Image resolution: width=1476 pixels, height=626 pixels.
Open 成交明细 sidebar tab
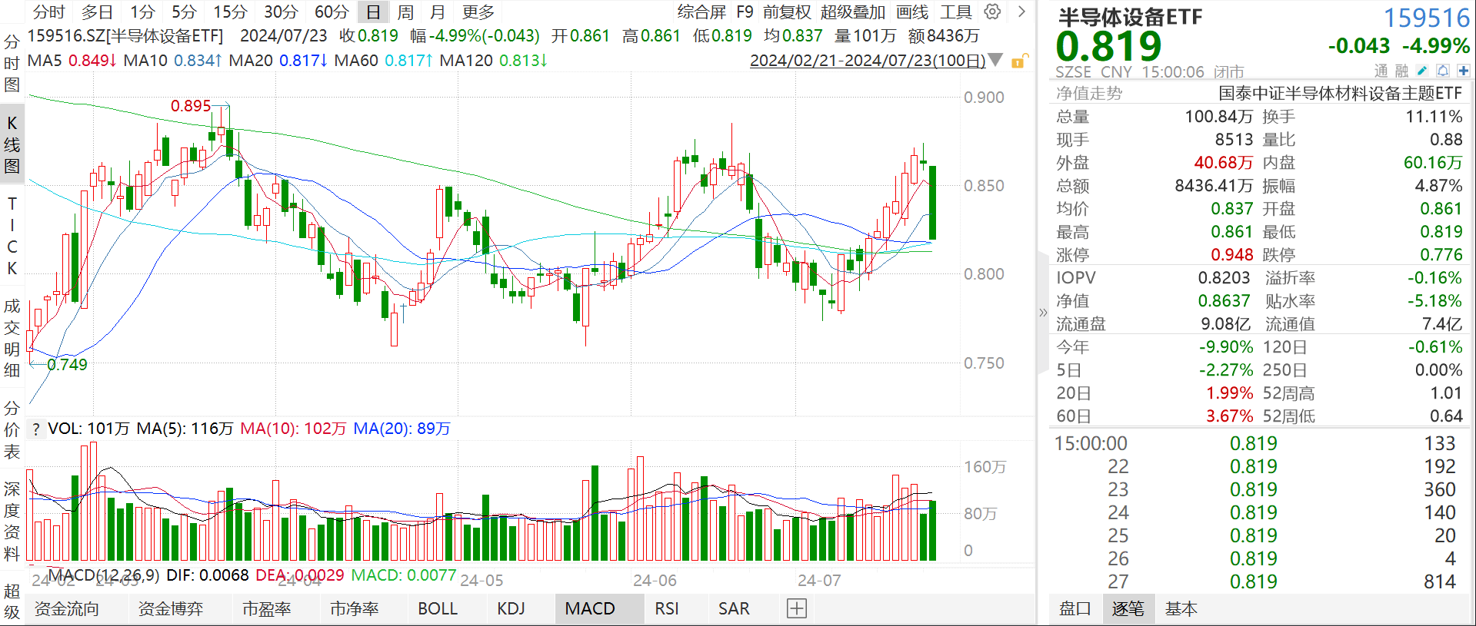point(12,338)
